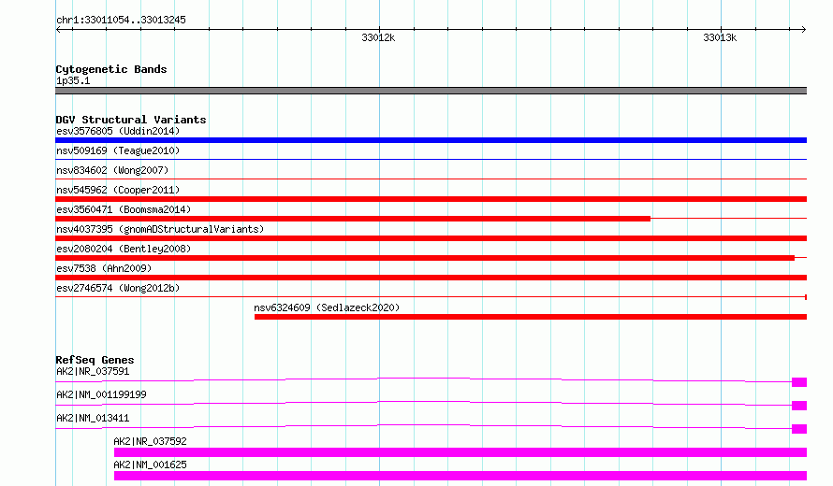This screenshot has width=833, height=486.
Task: Click the 33012k ruler tick label
Action: pyautogui.click(x=378, y=37)
